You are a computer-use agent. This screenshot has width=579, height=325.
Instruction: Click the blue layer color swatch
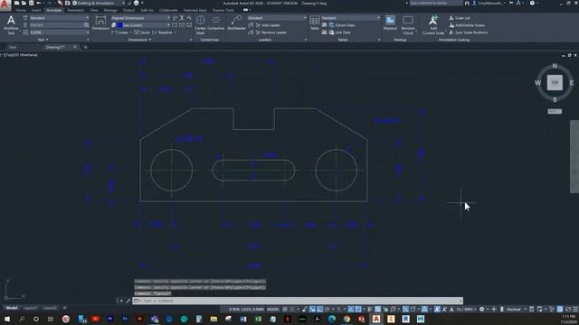120,25
